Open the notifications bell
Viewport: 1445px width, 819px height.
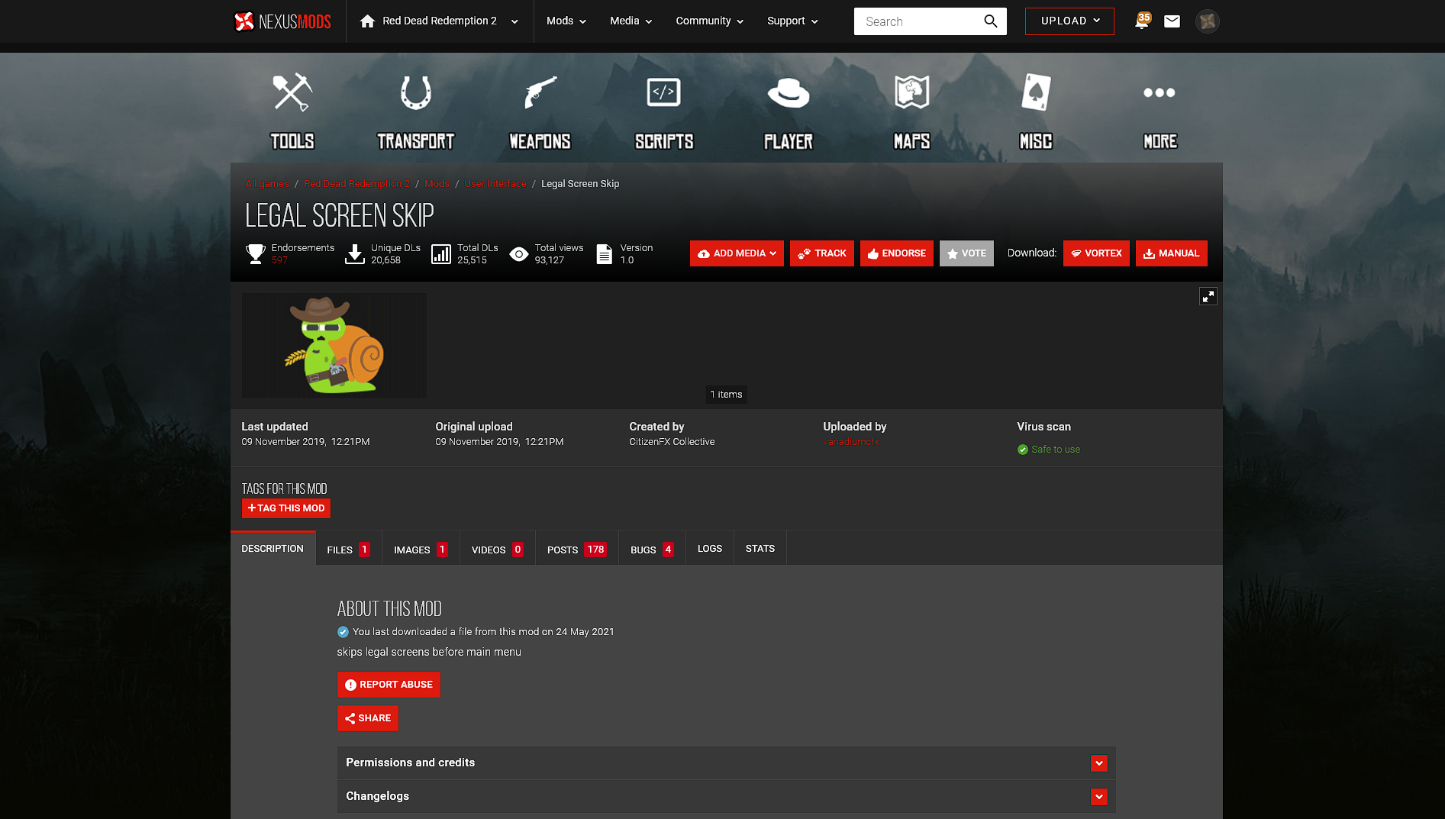pos(1141,21)
